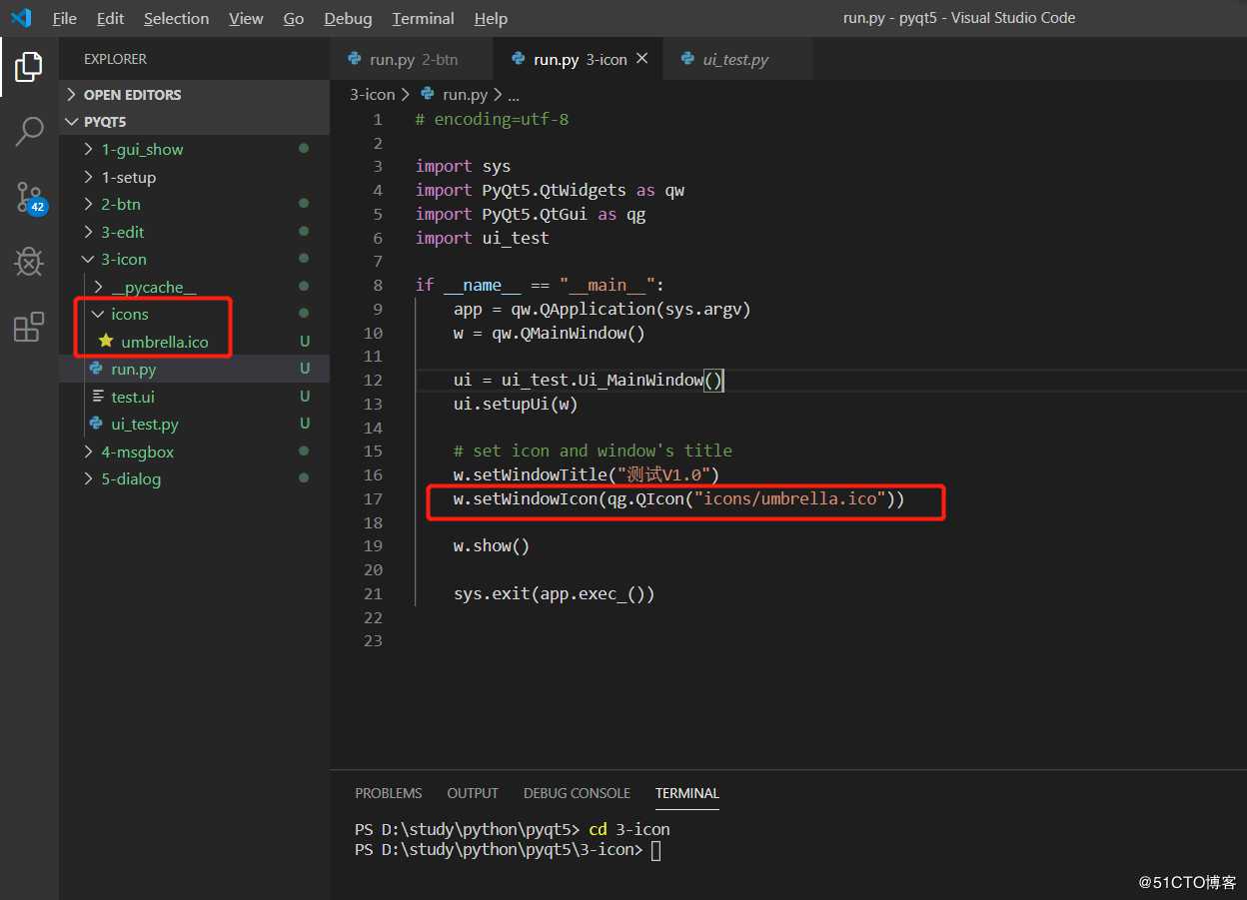Click the VS Code logo in title bar
Image resolution: width=1247 pixels, height=900 pixels.
[x=21, y=18]
